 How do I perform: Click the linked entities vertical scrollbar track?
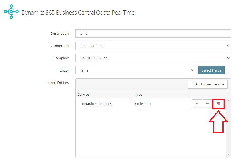228,128
